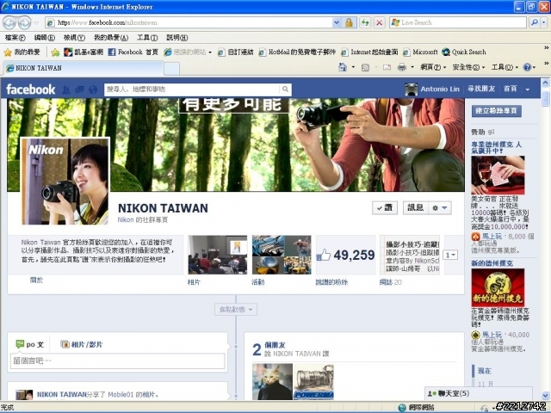Click the Facebook search magnifier icon
This screenshot has width=551, height=413.
(285, 89)
